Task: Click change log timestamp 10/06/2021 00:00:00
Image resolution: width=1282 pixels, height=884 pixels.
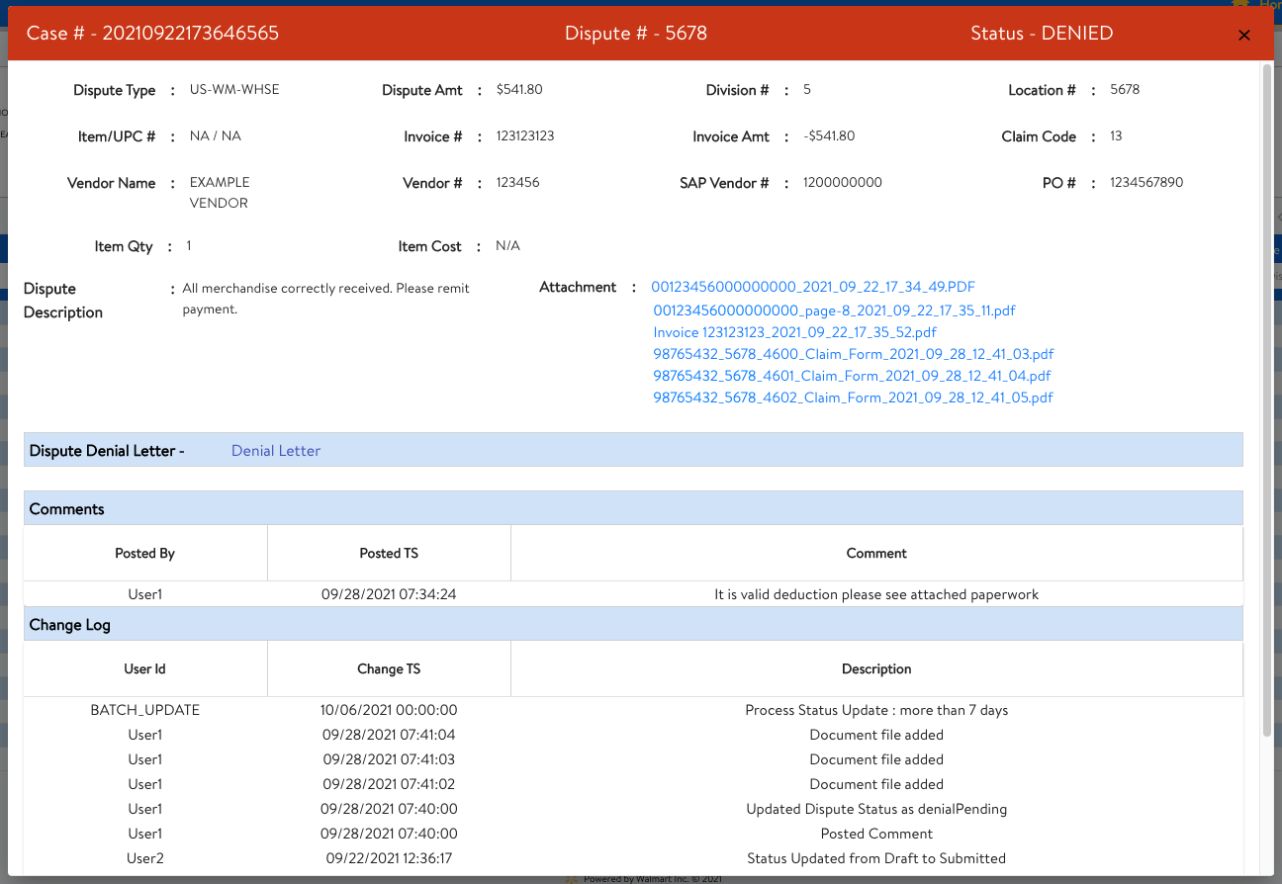Action: click(x=389, y=710)
